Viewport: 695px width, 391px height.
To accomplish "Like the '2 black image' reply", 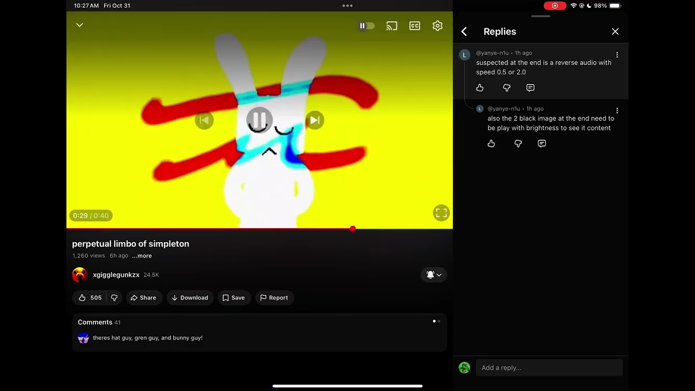I will [x=491, y=143].
